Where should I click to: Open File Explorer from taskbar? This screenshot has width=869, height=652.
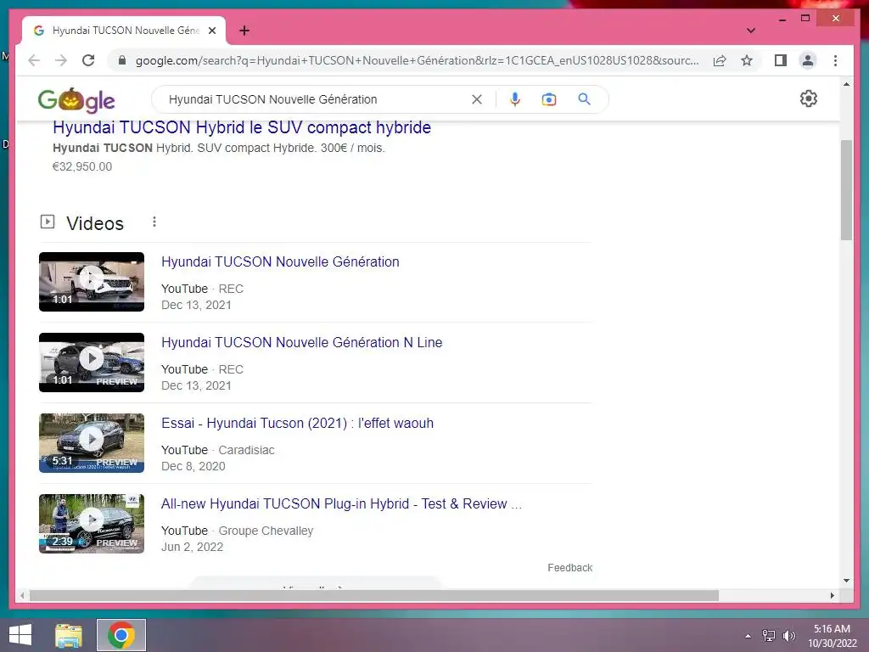click(69, 635)
